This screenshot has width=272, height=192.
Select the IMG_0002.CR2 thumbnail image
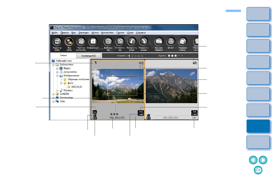pyautogui.click(x=171, y=86)
